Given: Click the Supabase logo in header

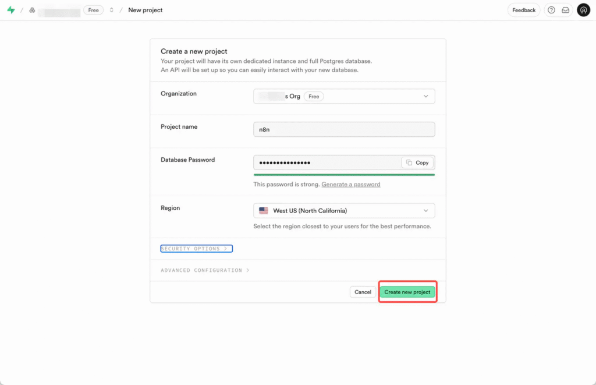Looking at the screenshot, I should tap(10, 10).
